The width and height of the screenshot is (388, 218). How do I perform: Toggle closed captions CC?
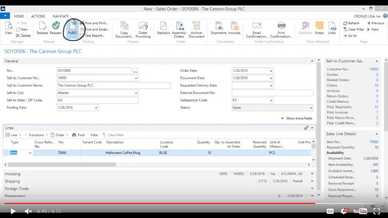click(x=330, y=211)
